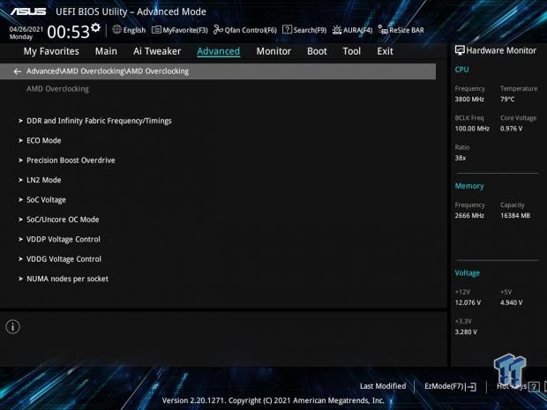The image size is (547, 410).
Task: Click the Qfan Control fan icon
Action: click(218, 30)
